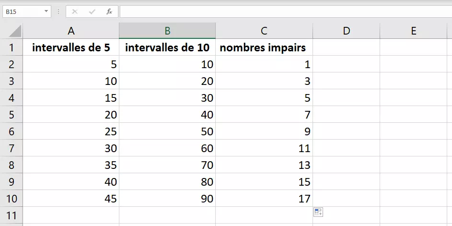Select column D header
This screenshot has height=226, width=452.
click(347, 31)
